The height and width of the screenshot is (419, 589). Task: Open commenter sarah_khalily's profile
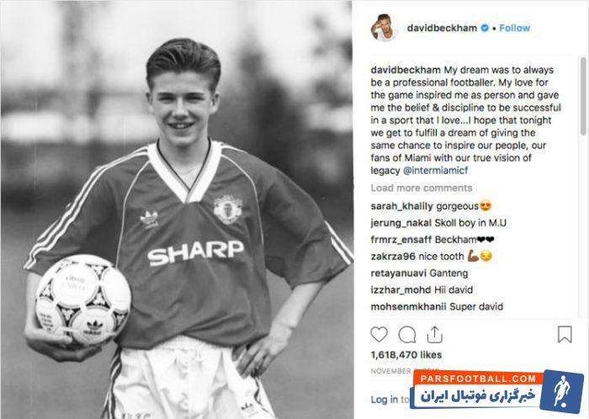402,206
